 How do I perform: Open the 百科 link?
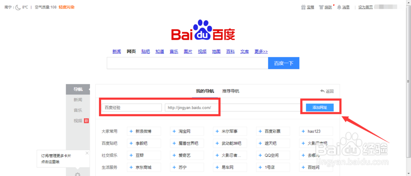231,52
